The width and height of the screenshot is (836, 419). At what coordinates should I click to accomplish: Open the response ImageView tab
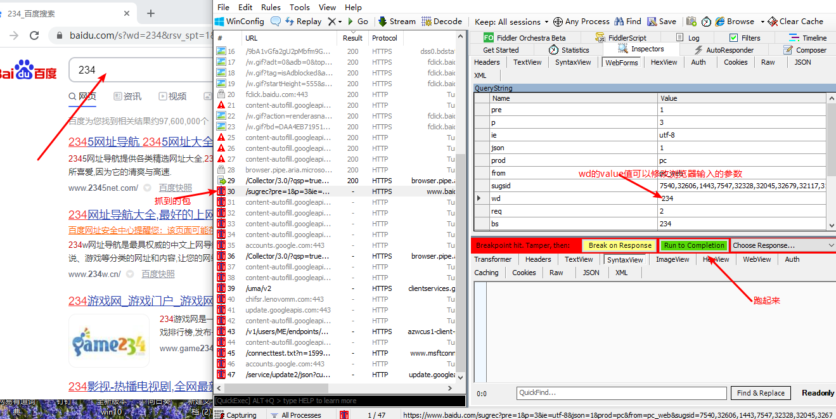tap(672, 259)
